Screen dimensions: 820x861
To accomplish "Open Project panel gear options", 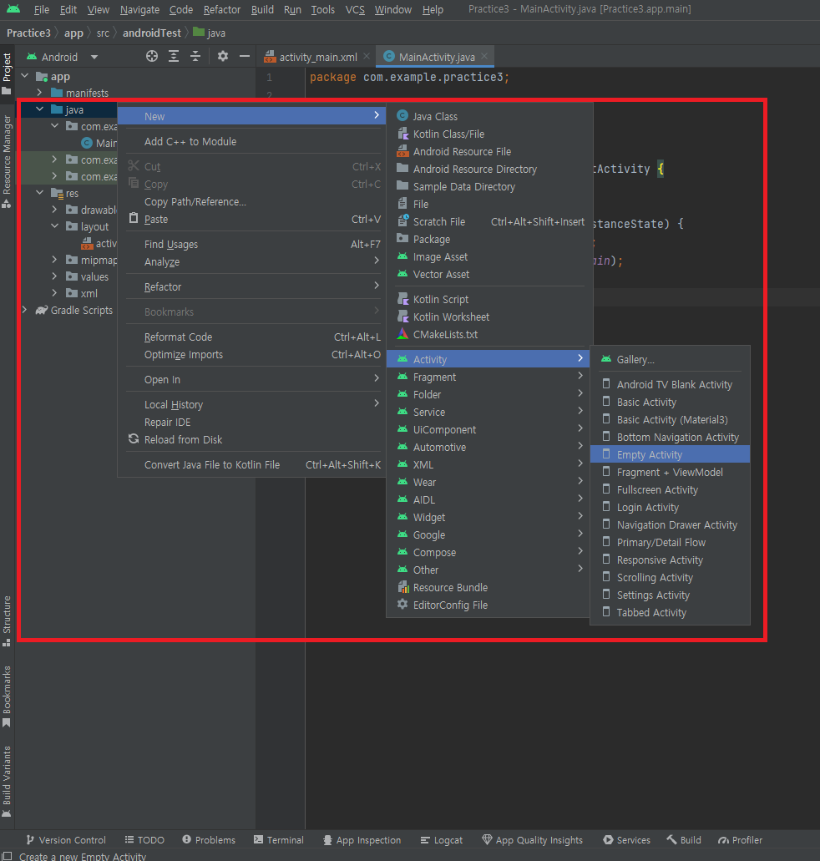I will tap(222, 56).
